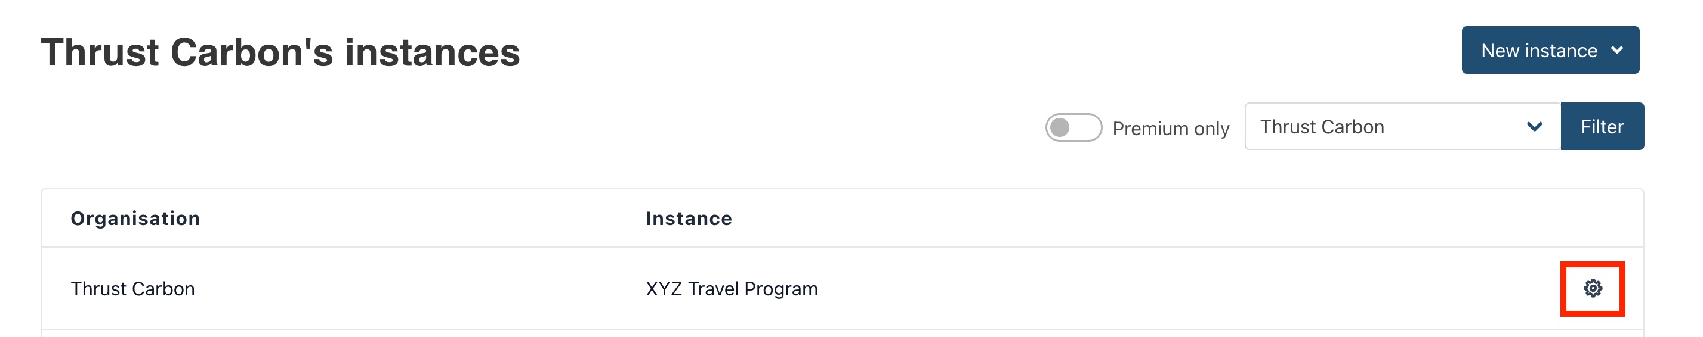
Task: Click chevron arrow in organisation select box
Action: [1534, 127]
